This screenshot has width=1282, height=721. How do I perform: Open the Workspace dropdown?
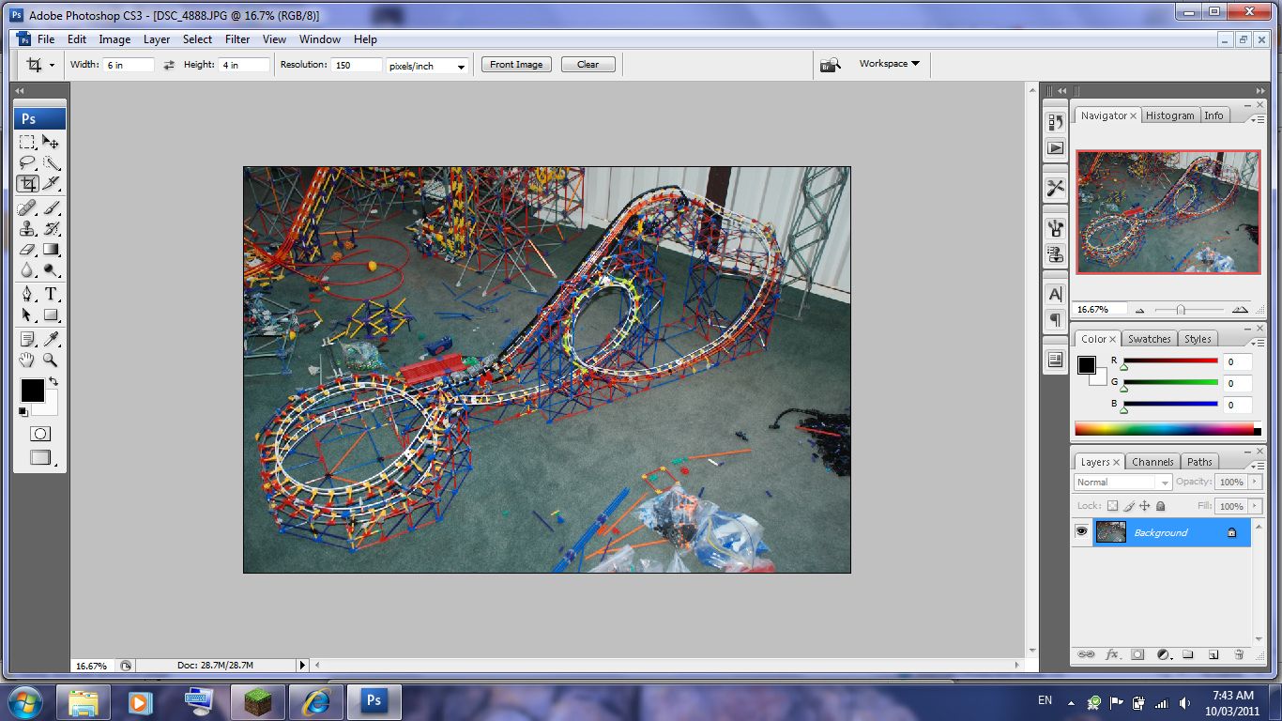[889, 64]
